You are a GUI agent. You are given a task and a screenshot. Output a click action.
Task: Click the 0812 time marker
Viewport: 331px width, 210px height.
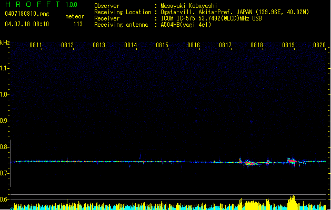coord(67,45)
